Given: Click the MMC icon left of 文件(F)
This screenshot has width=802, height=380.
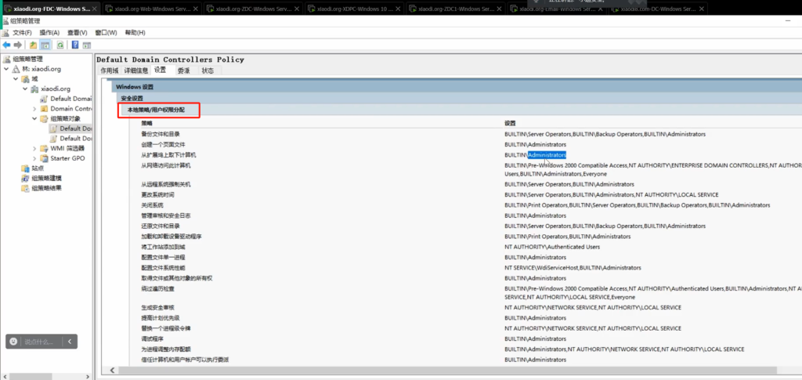Looking at the screenshot, I should pos(6,32).
